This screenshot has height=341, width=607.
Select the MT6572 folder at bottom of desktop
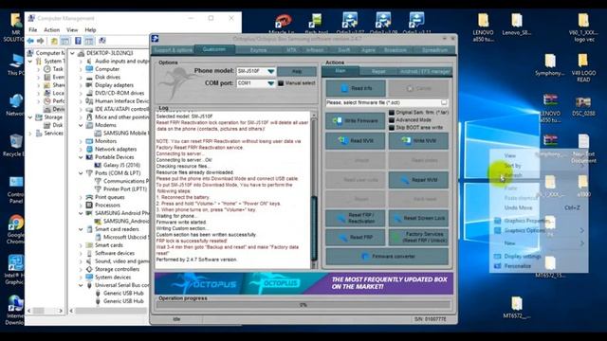tap(516, 308)
